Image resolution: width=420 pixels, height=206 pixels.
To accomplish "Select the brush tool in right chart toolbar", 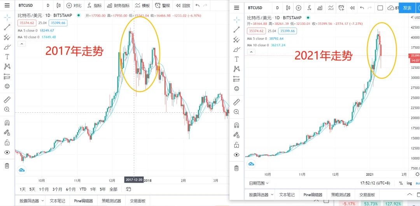I will pyautogui.click(x=236, y=49).
